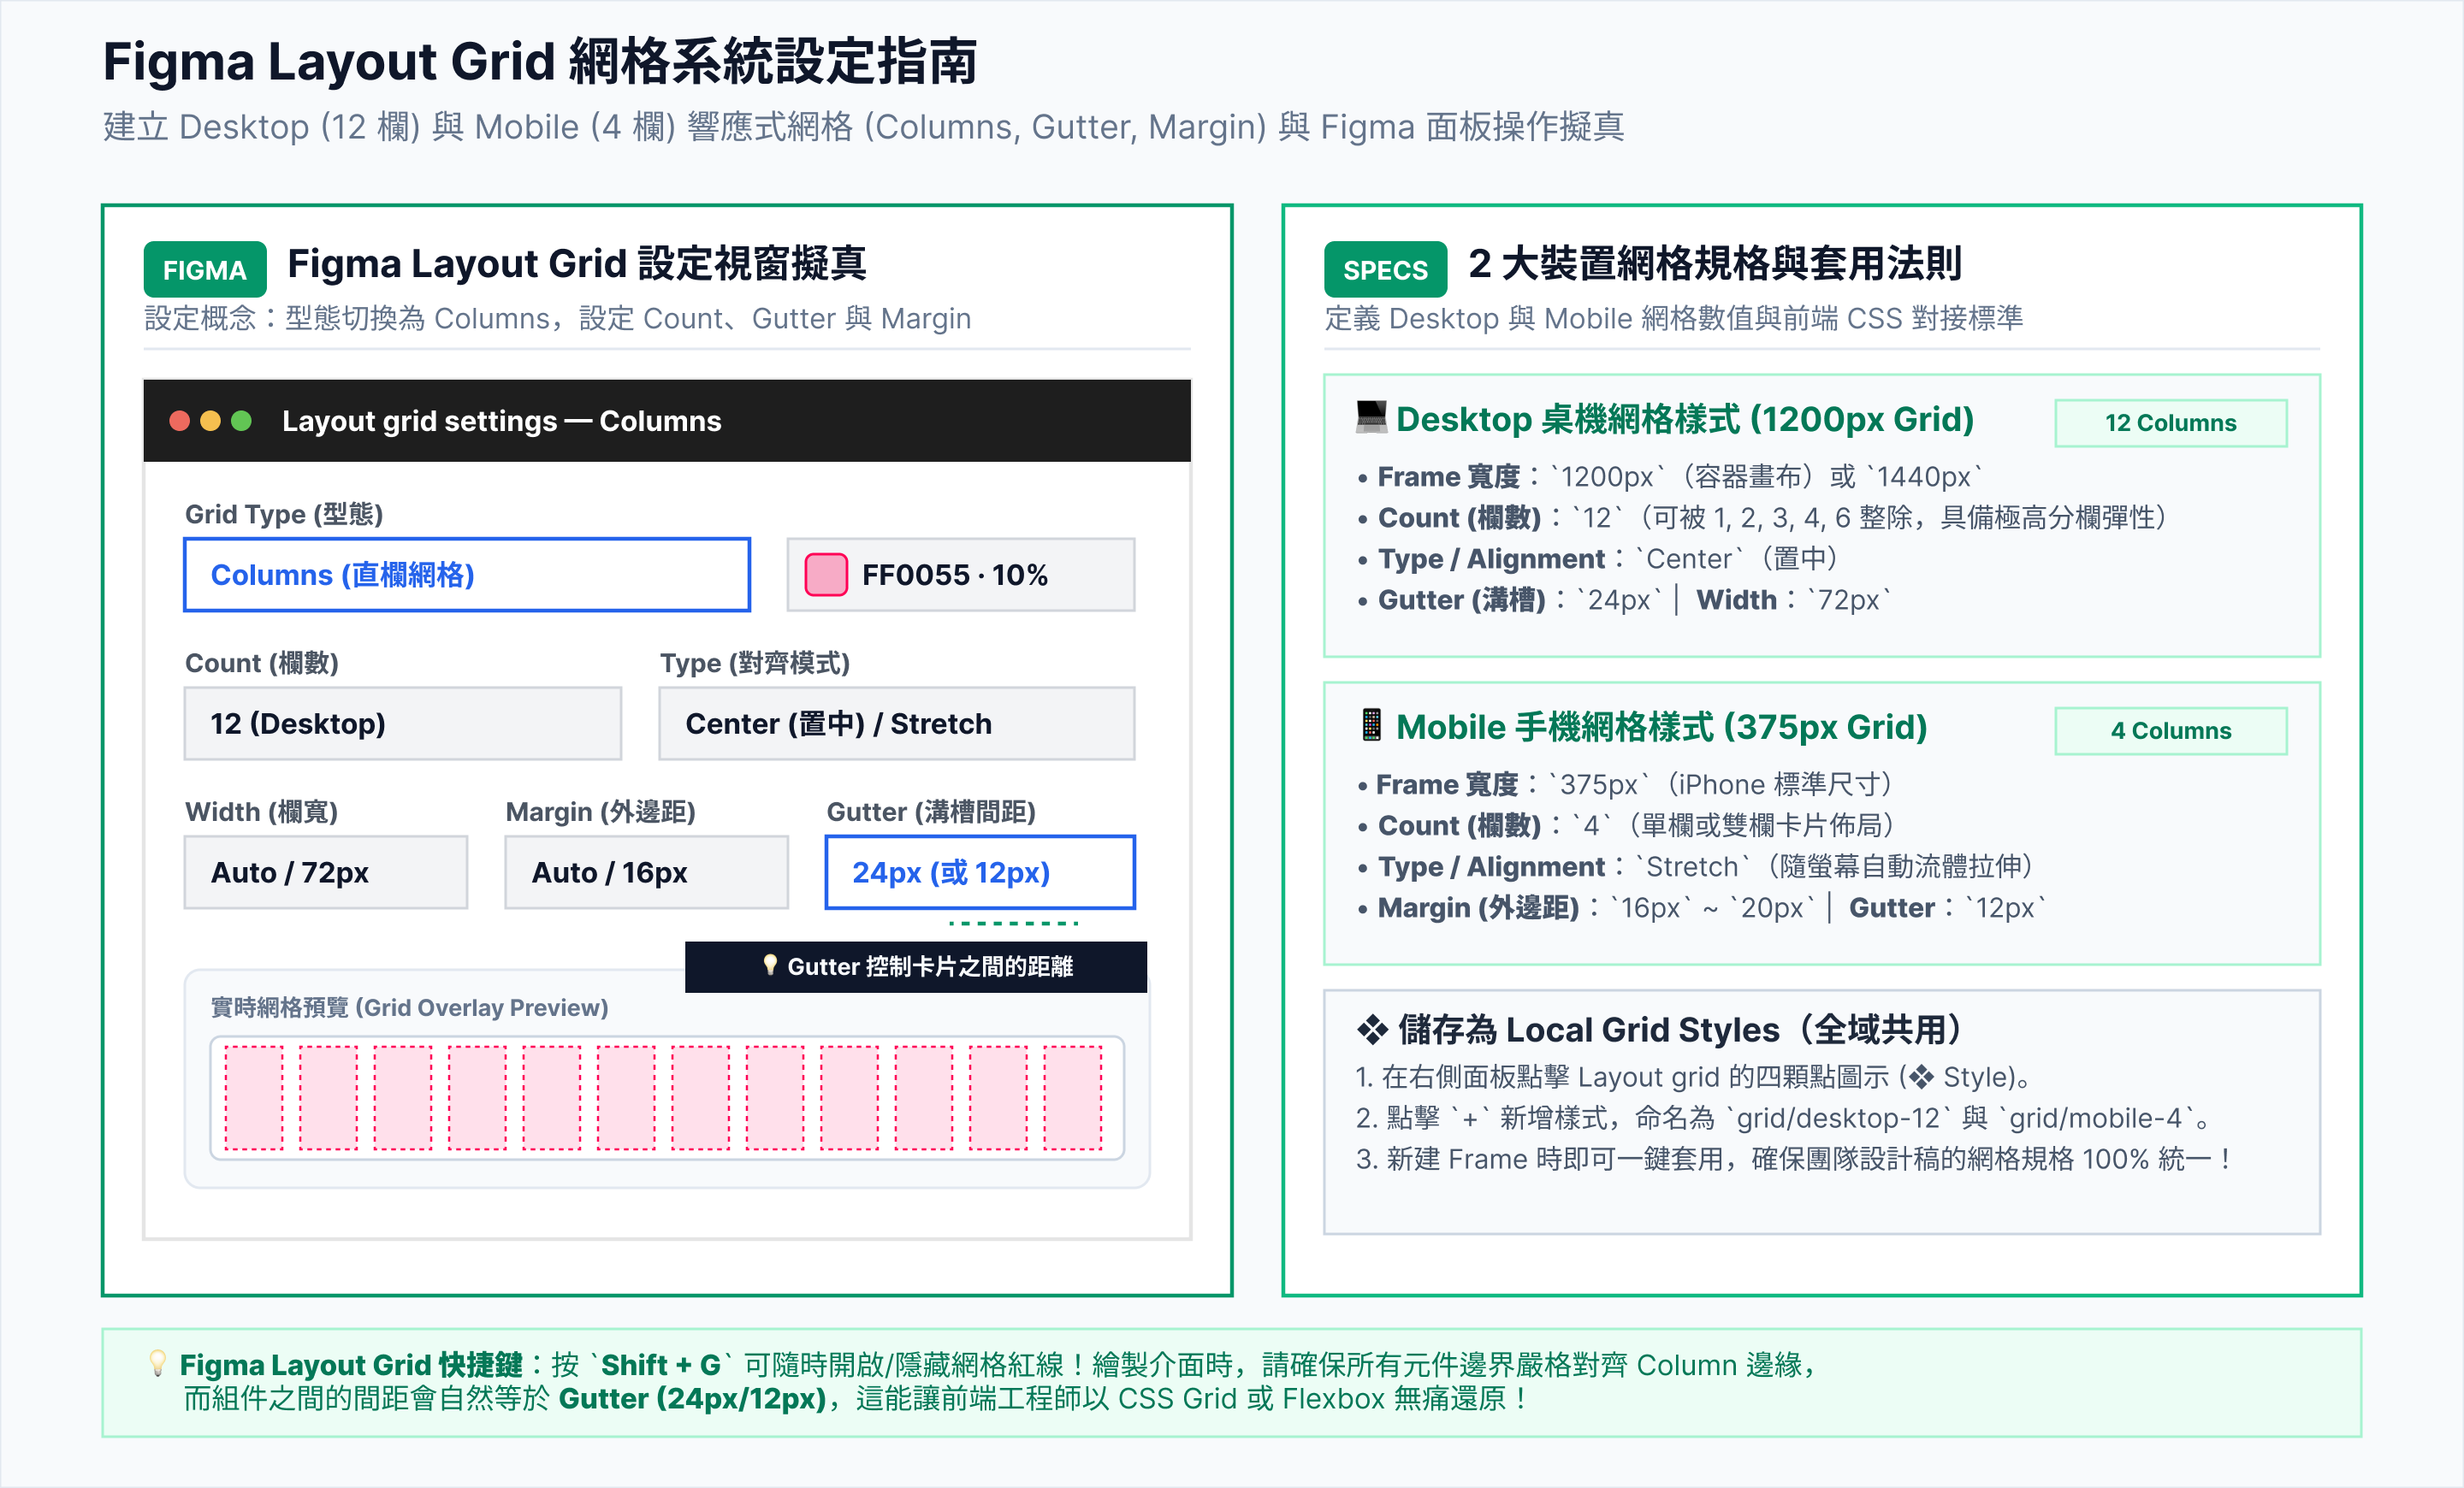Click the Grid Type (型態) label
This screenshot has width=2464, height=1488.
coord(284,514)
